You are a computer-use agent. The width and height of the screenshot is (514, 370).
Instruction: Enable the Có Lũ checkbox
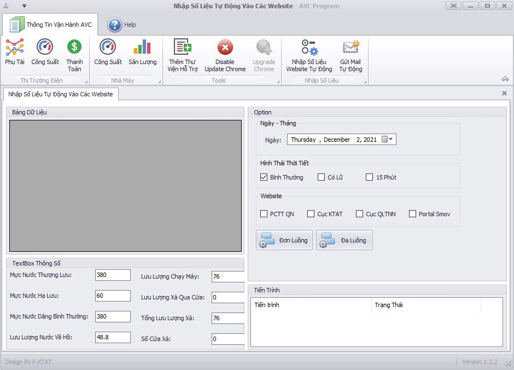(x=322, y=177)
